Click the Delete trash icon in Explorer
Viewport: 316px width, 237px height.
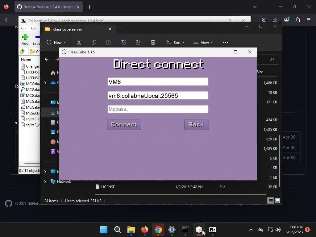point(153,42)
